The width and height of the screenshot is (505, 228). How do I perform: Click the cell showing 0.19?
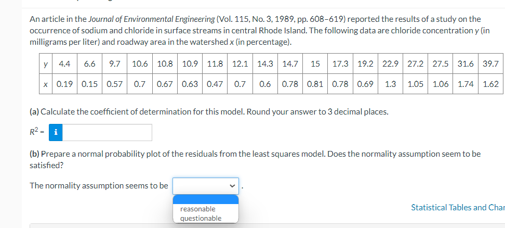pyautogui.click(x=65, y=83)
